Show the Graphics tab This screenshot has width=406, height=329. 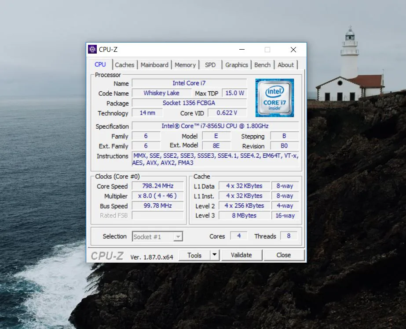click(x=237, y=65)
